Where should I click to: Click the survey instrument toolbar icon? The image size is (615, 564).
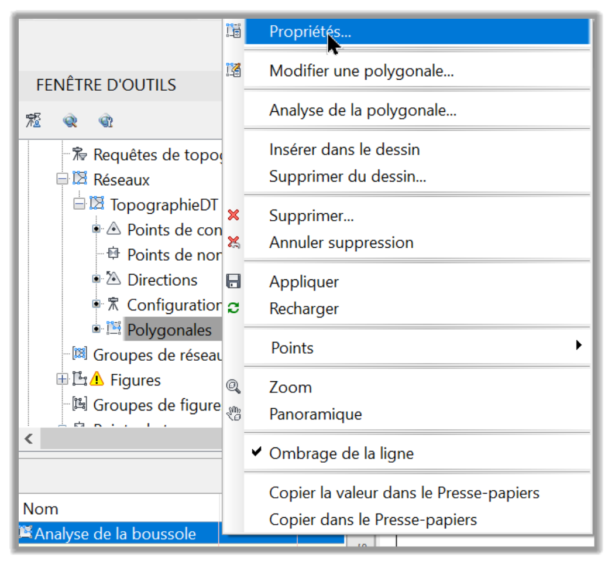click(x=33, y=120)
